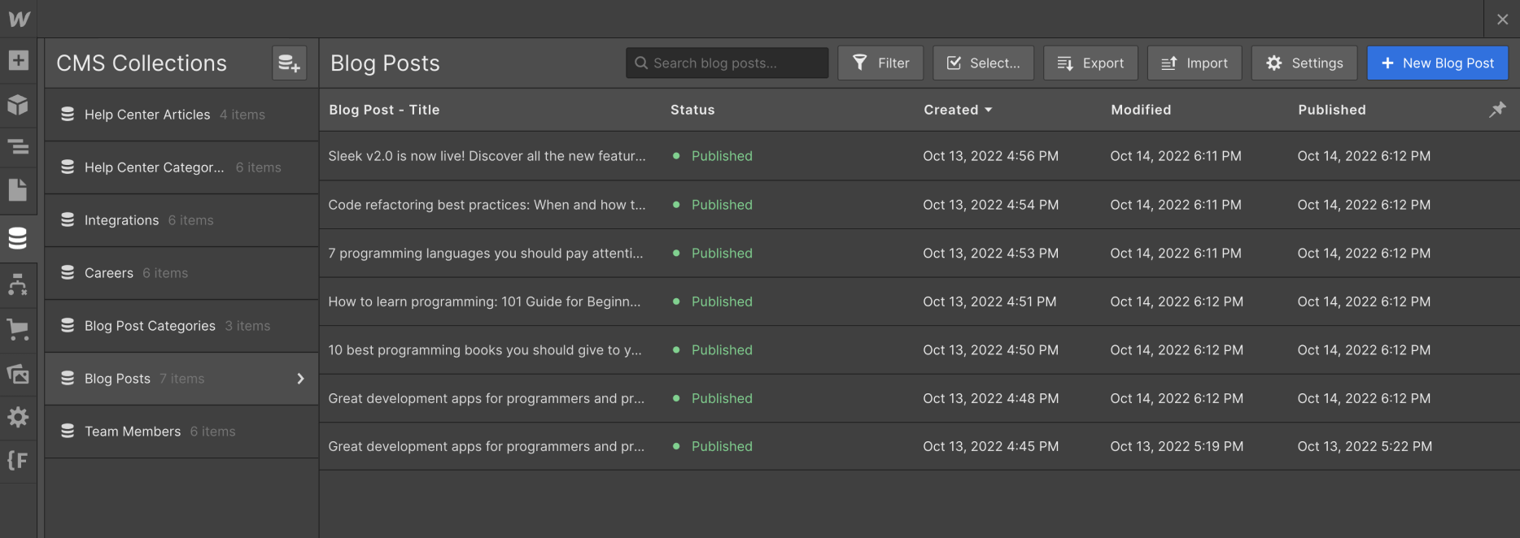This screenshot has height=538, width=1520.
Task: Export the blog posts collection
Action: (1090, 63)
